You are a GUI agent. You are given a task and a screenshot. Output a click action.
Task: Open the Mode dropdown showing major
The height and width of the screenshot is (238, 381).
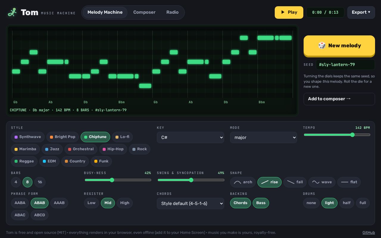(263, 137)
